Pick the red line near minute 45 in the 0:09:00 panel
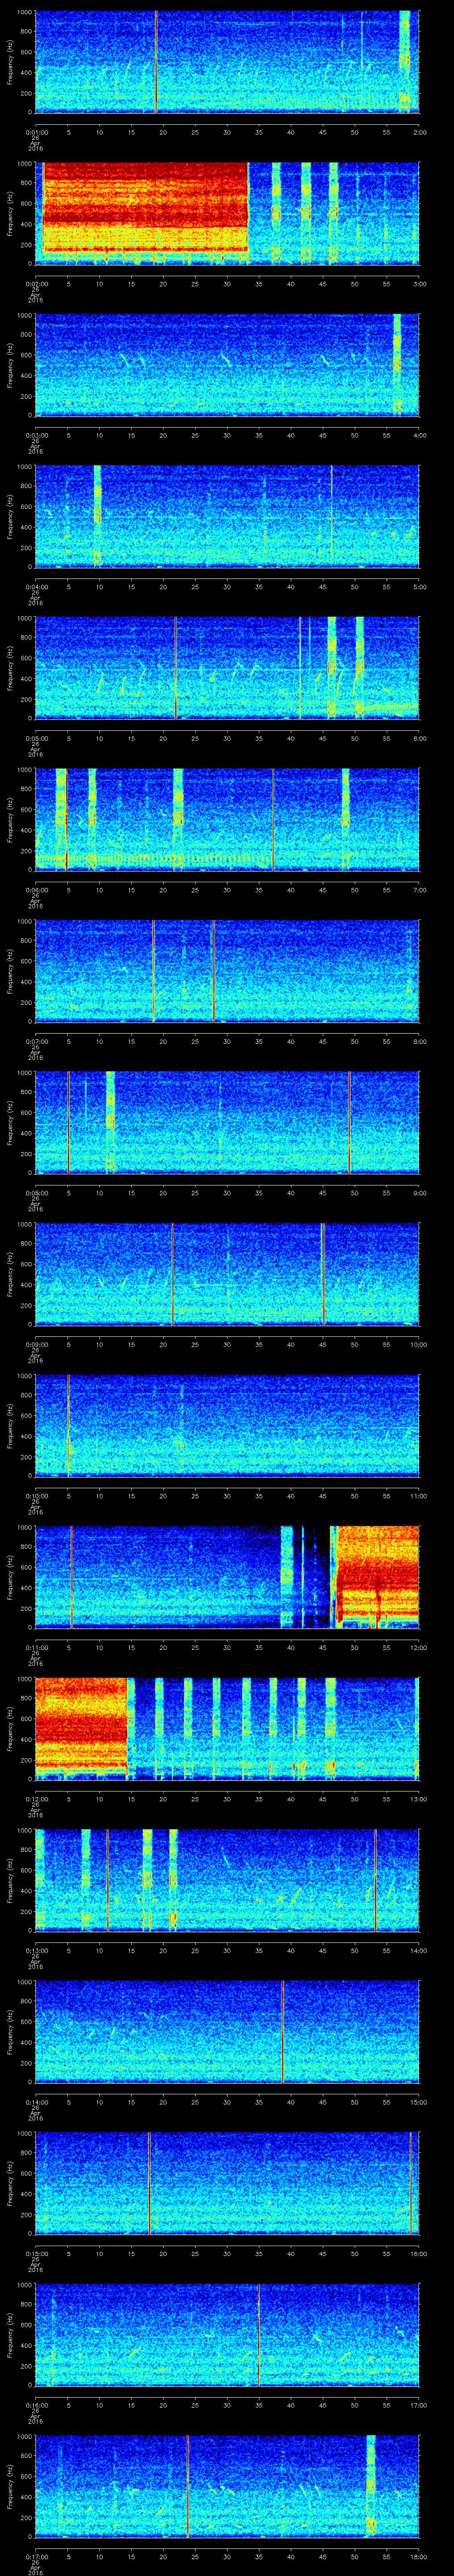The width and height of the screenshot is (454, 2576). click(x=323, y=1273)
